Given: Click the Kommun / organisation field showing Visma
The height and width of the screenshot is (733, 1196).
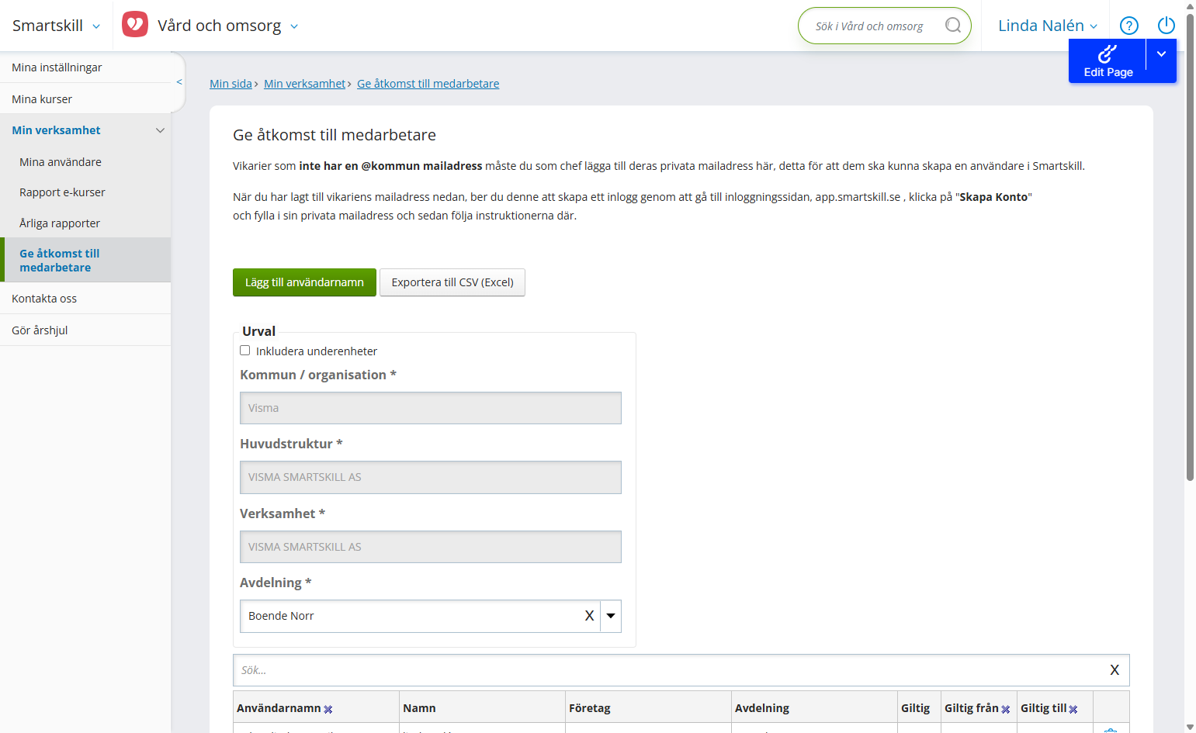Looking at the screenshot, I should pyautogui.click(x=431, y=408).
